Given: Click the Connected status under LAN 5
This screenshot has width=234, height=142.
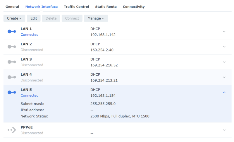Looking at the screenshot, I should coord(30,95).
